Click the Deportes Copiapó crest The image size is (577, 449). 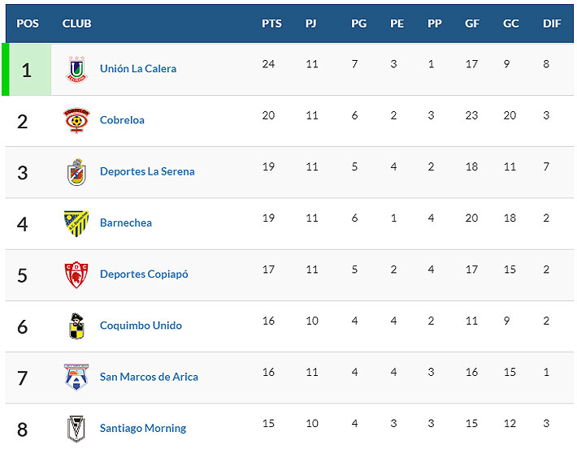coord(76,274)
